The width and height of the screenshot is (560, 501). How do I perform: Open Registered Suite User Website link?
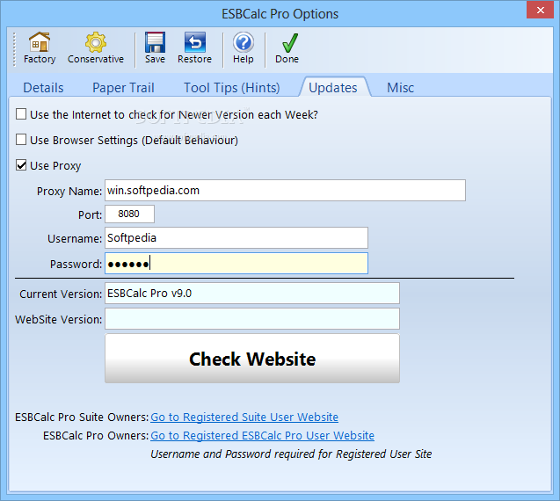pyautogui.click(x=244, y=417)
